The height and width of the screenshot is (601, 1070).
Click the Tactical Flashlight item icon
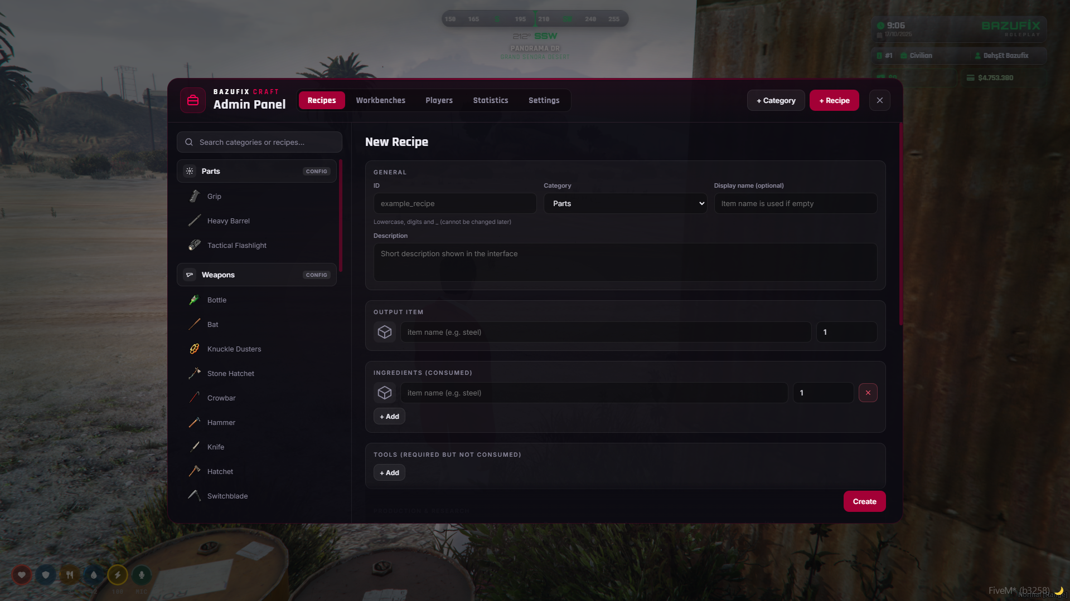click(195, 245)
